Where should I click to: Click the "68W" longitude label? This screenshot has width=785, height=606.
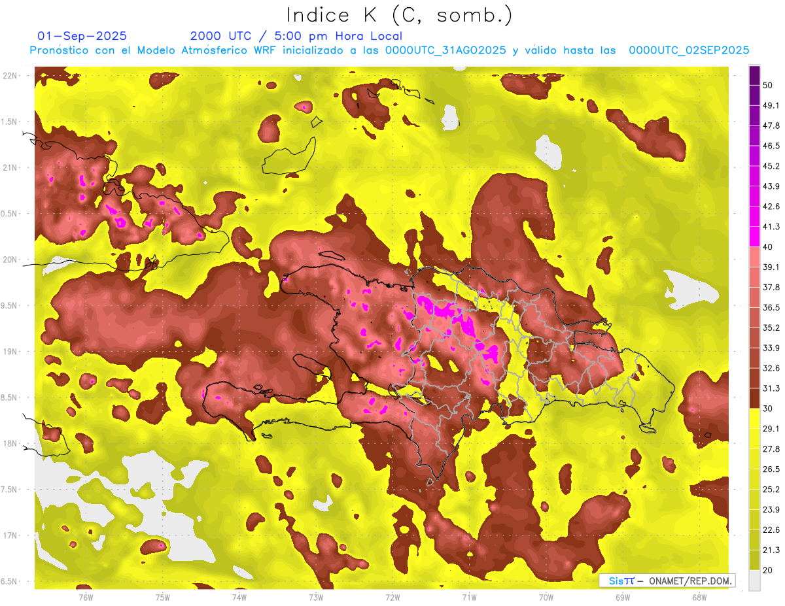tap(699, 597)
